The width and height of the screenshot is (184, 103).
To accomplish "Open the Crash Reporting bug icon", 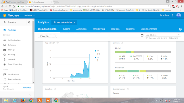I will coord(5,64).
